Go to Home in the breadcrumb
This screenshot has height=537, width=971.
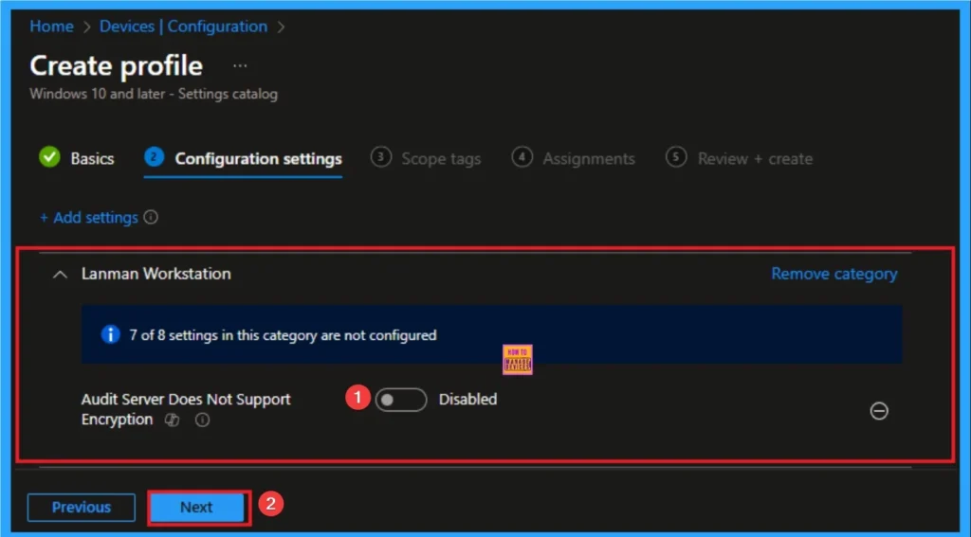[x=51, y=27]
